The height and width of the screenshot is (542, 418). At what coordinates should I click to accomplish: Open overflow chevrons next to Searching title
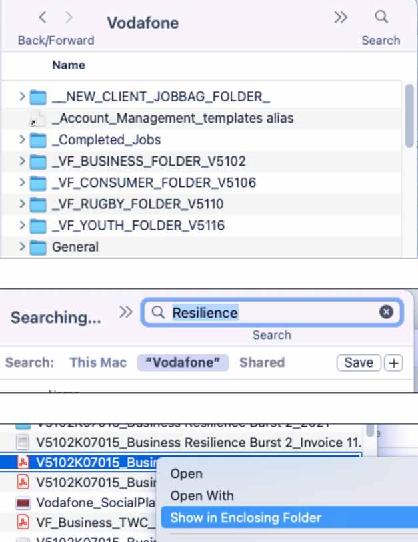coord(125,312)
